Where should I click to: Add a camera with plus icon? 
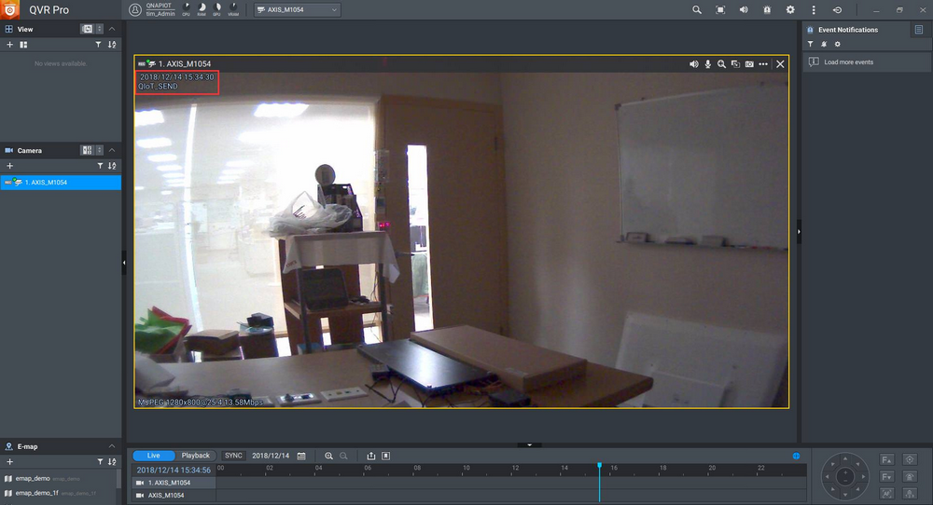click(x=9, y=166)
